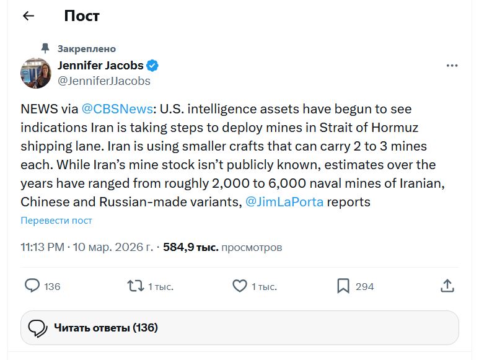Click the pinned pushpin icon
The image size is (479, 360).
(45, 48)
